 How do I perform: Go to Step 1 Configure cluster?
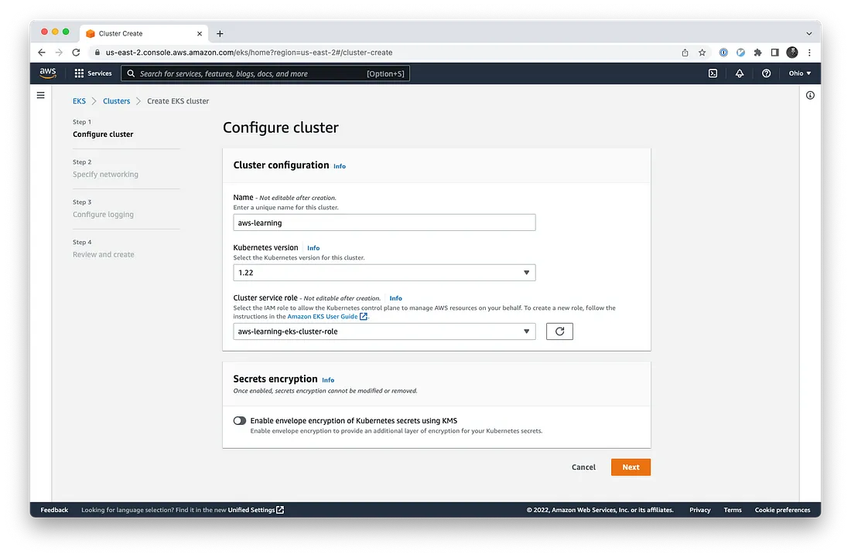pyautogui.click(x=103, y=134)
